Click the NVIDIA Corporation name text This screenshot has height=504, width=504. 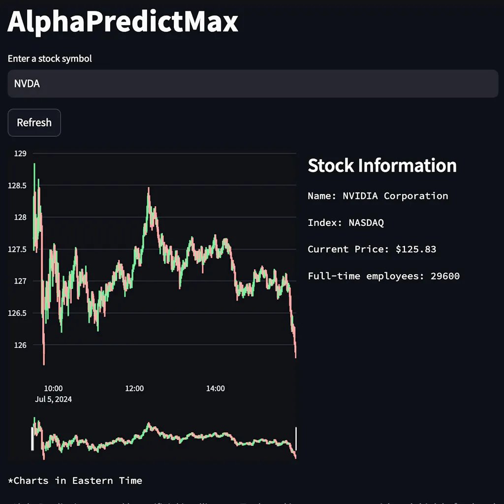click(x=378, y=196)
